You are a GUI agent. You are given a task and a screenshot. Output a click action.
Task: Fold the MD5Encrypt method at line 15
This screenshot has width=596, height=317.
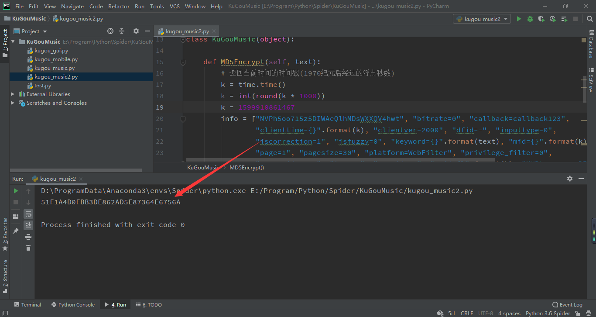183,62
